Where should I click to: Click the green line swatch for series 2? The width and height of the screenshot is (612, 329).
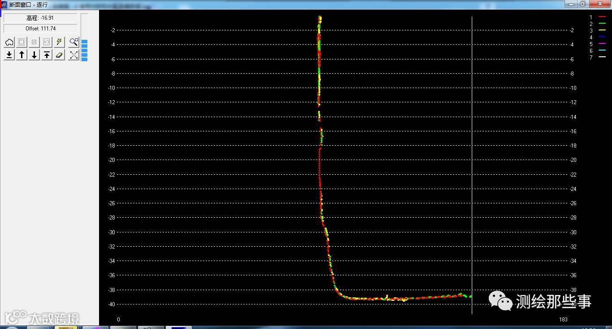(602, 24)
